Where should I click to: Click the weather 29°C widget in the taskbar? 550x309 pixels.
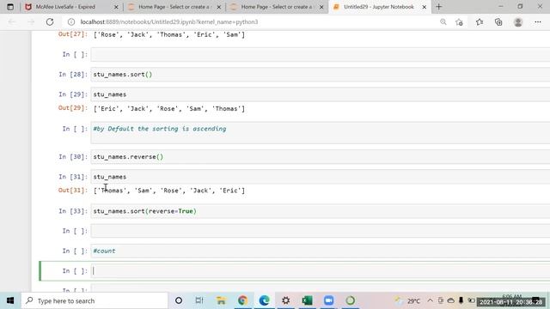(407, 300)
